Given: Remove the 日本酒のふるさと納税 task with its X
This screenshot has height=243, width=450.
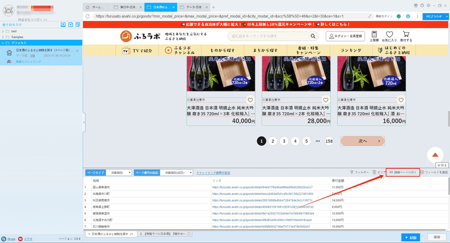Looking at the screenshot, I should (77, 51).
